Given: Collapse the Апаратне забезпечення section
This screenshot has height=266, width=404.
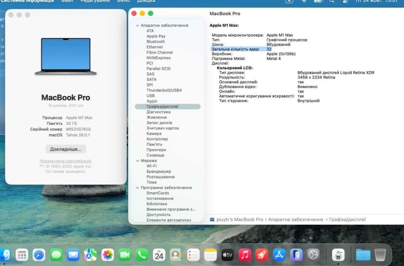Looking at the screenshot, I should coord(138,25).
